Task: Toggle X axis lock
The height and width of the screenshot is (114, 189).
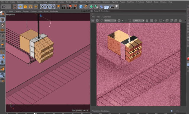Action: [42, 6]
